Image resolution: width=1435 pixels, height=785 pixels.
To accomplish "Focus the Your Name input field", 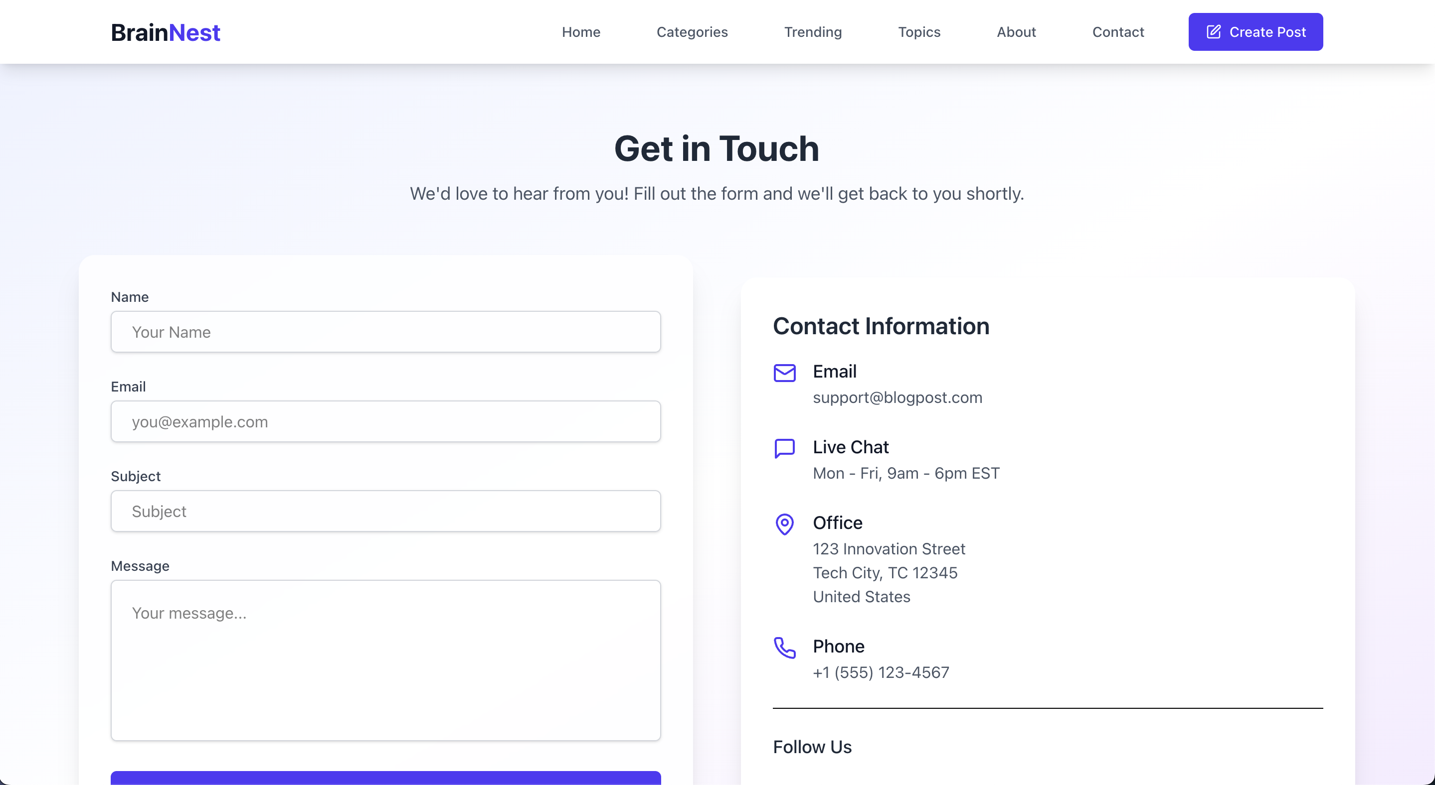I will (x=385, y=332).
